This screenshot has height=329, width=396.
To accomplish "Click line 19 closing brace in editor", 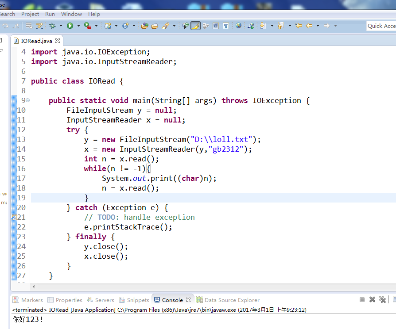I will click(x=86, y=198).
